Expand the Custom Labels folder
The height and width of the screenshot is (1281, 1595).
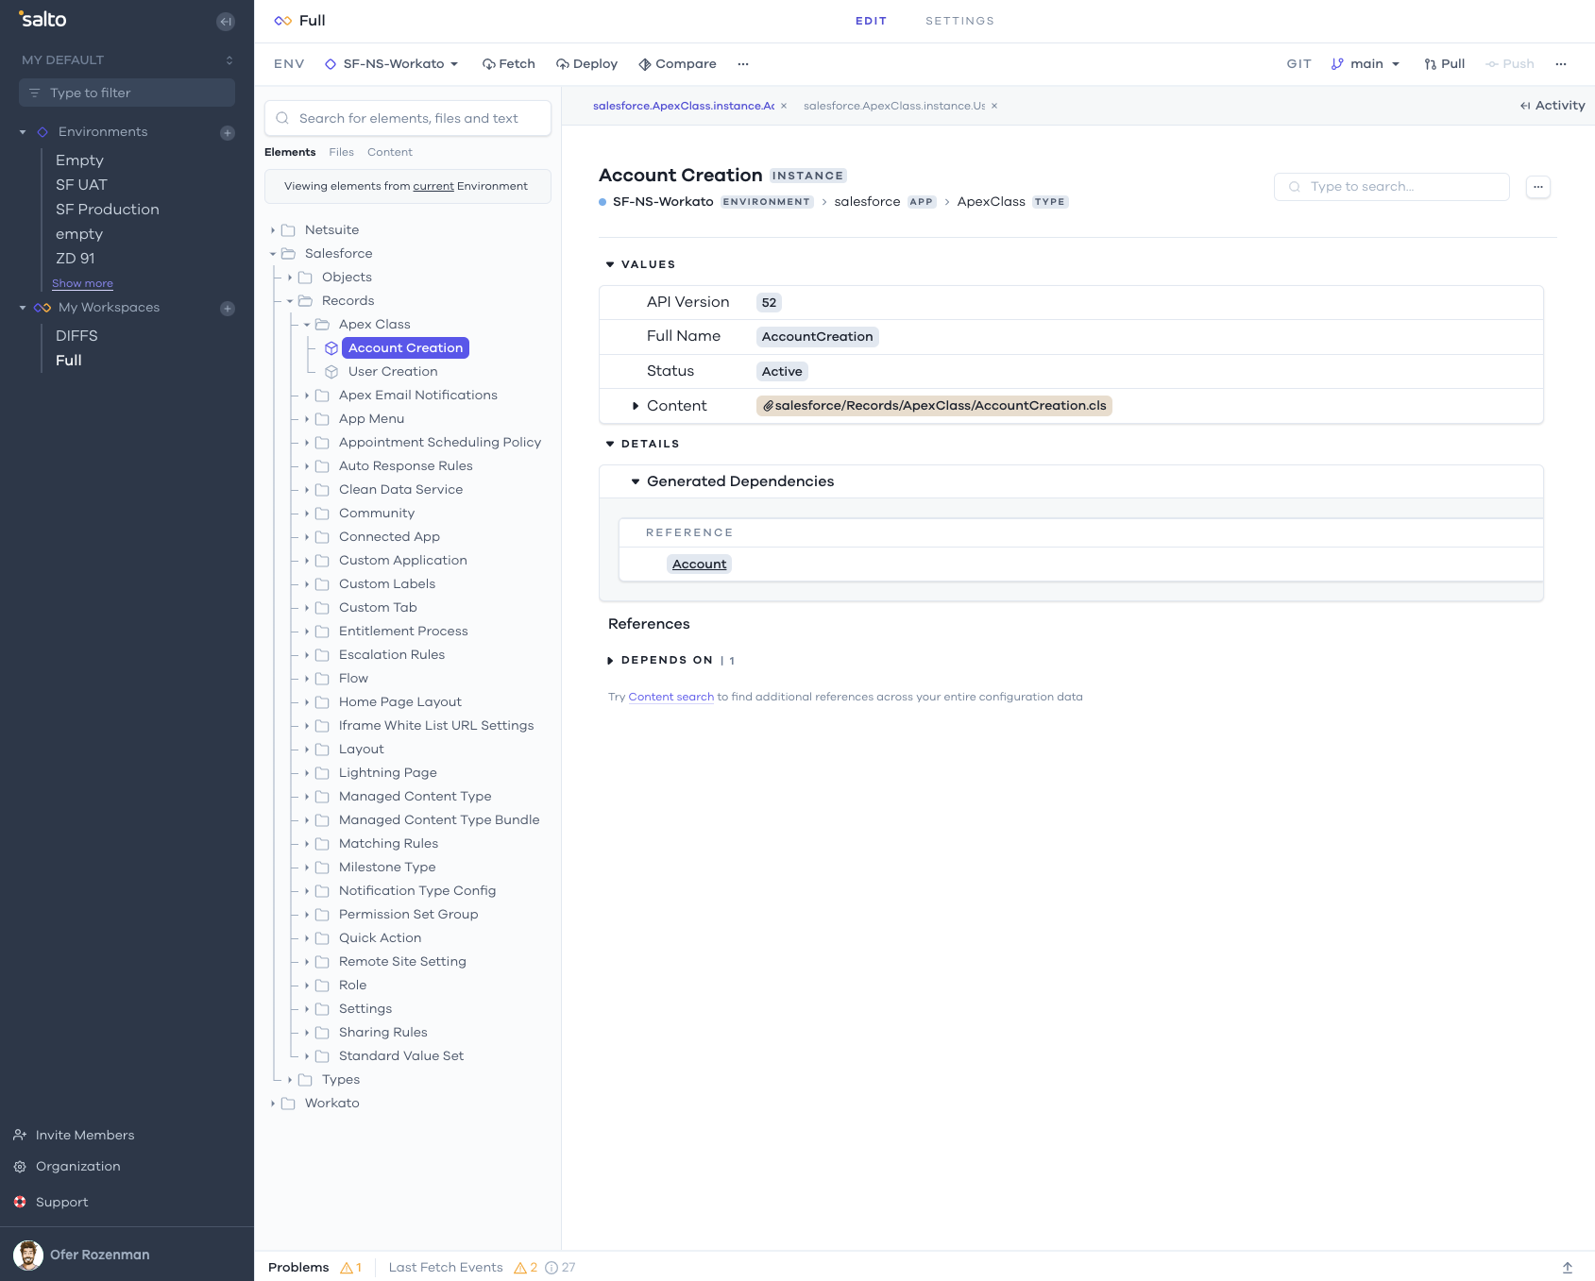click(307, 584)
